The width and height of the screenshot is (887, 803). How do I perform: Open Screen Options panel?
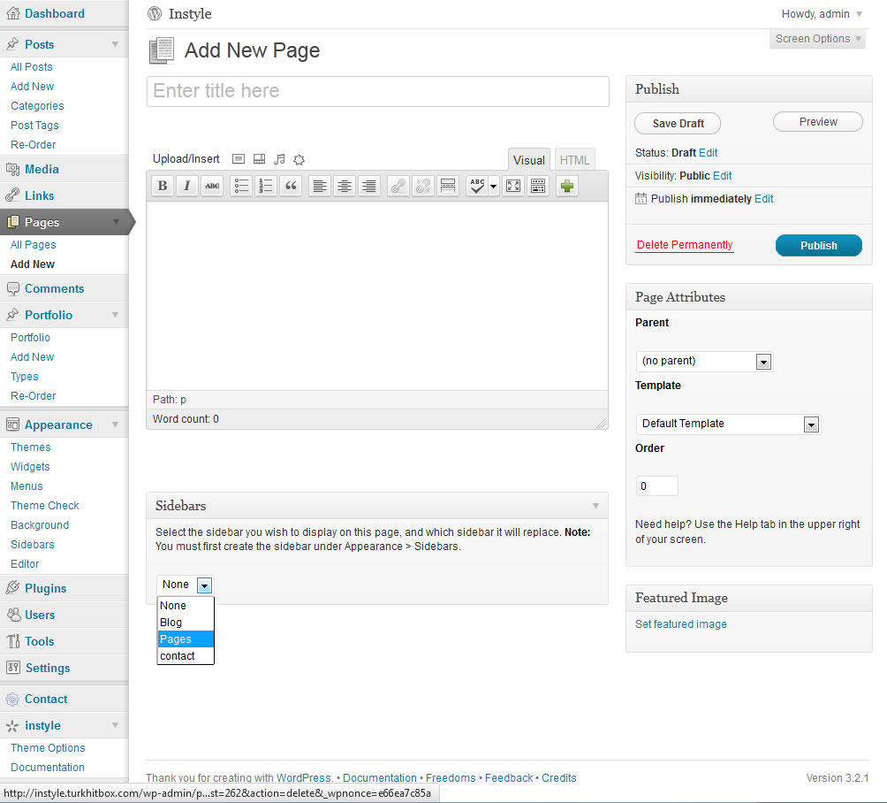[817, 39]
